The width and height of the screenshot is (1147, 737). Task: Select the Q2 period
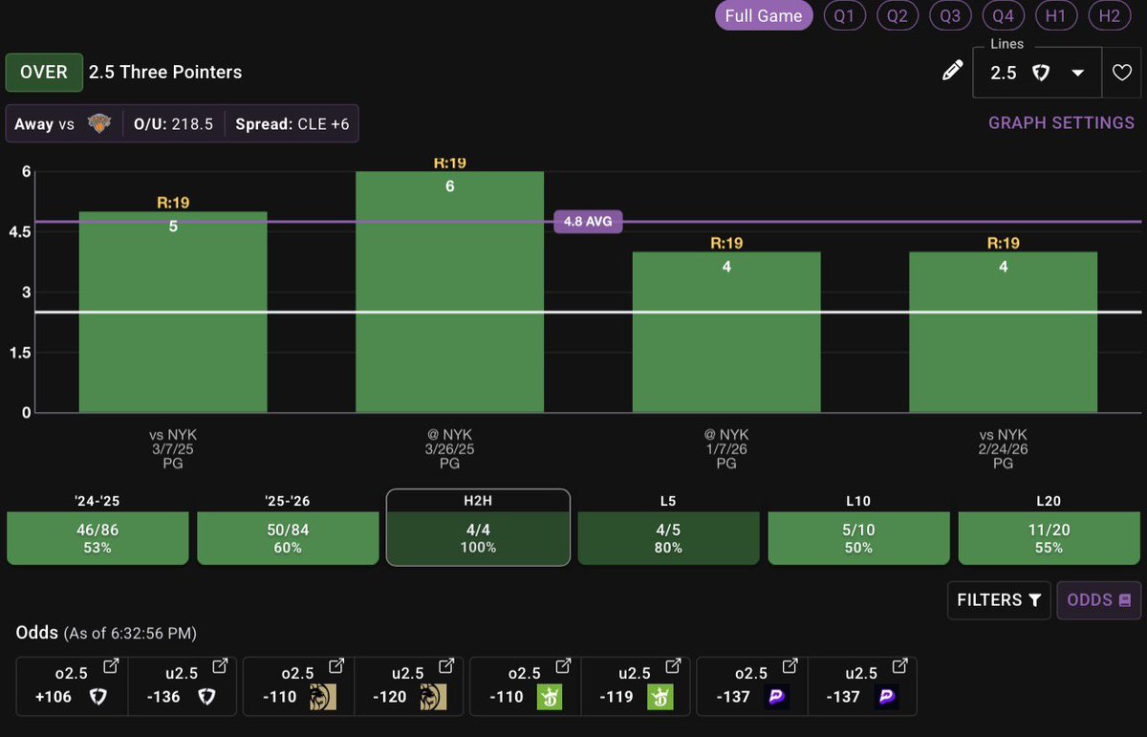pos(898,15)
